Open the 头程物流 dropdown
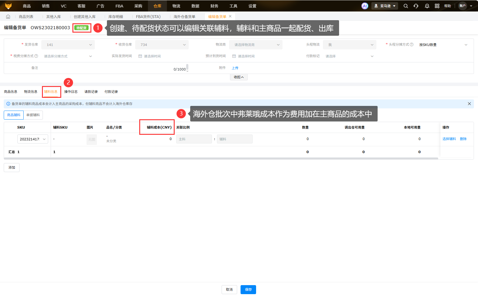 point(350,45)
